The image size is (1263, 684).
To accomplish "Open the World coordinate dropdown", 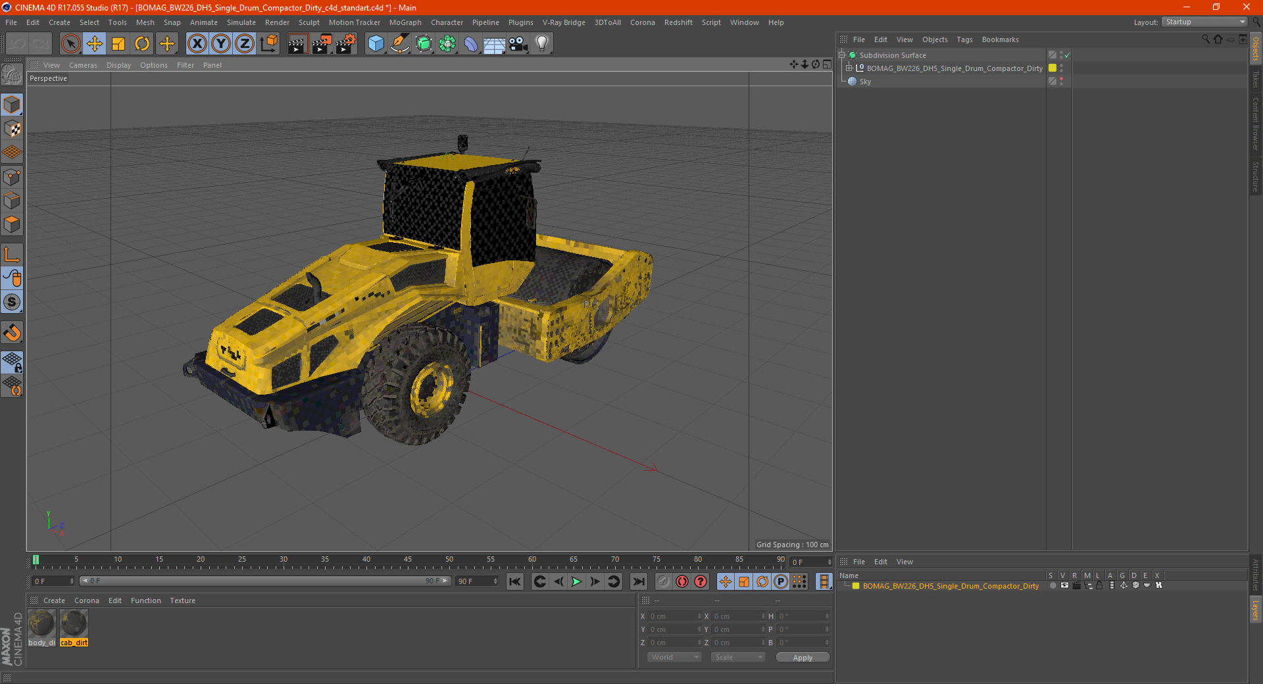I will point(674,657).
